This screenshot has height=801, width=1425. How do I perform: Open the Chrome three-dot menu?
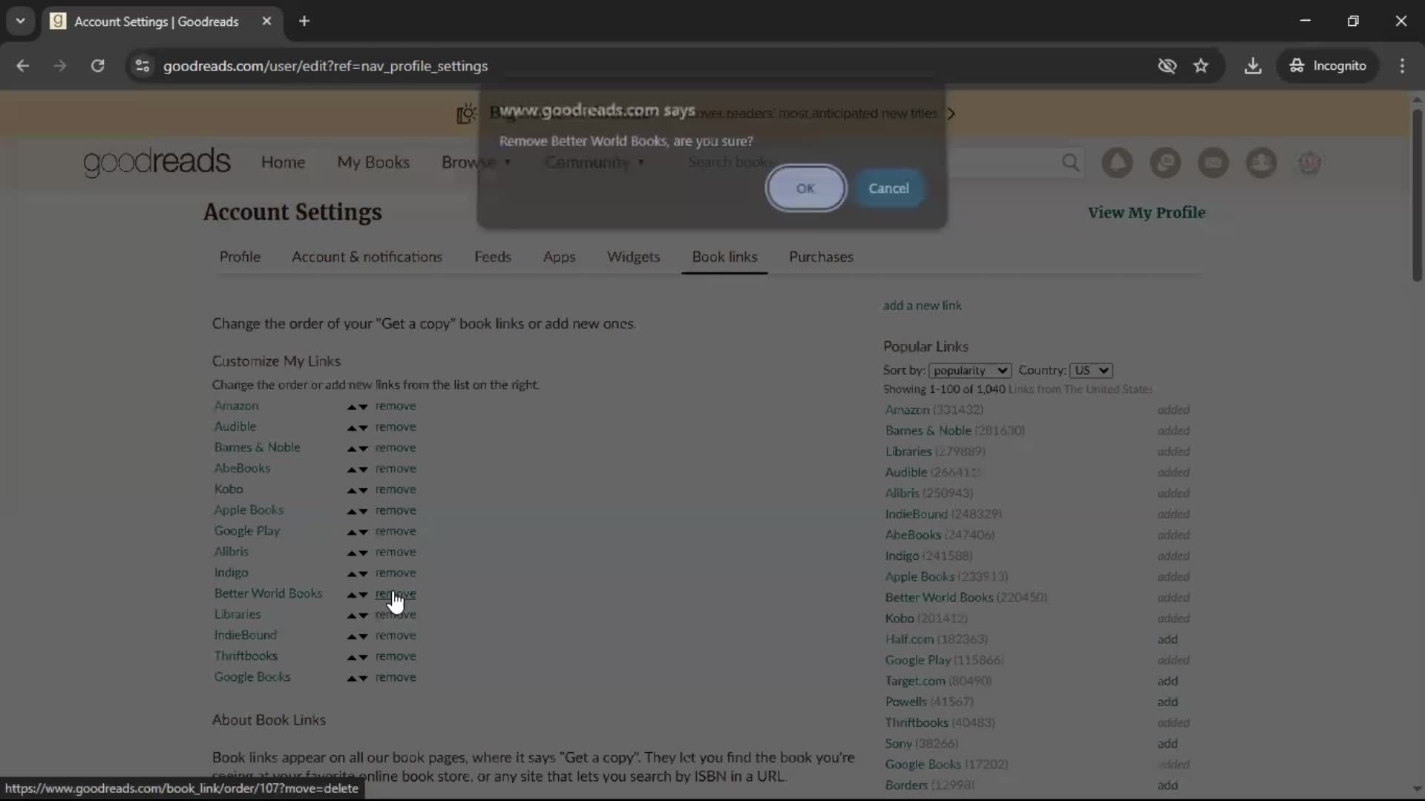[1402, 66]
